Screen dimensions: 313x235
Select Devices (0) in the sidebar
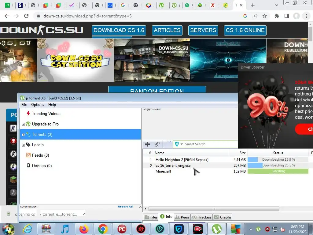42,166
